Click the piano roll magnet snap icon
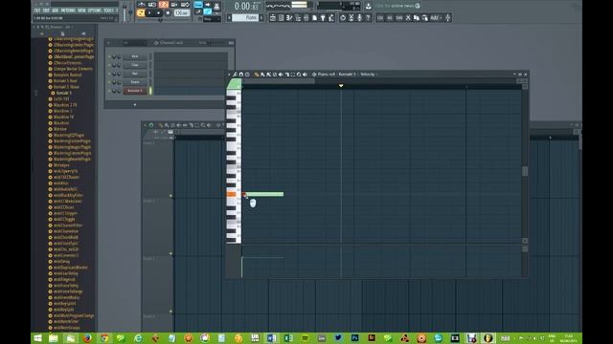Screen dimensions: 613x344 [241, 75]
